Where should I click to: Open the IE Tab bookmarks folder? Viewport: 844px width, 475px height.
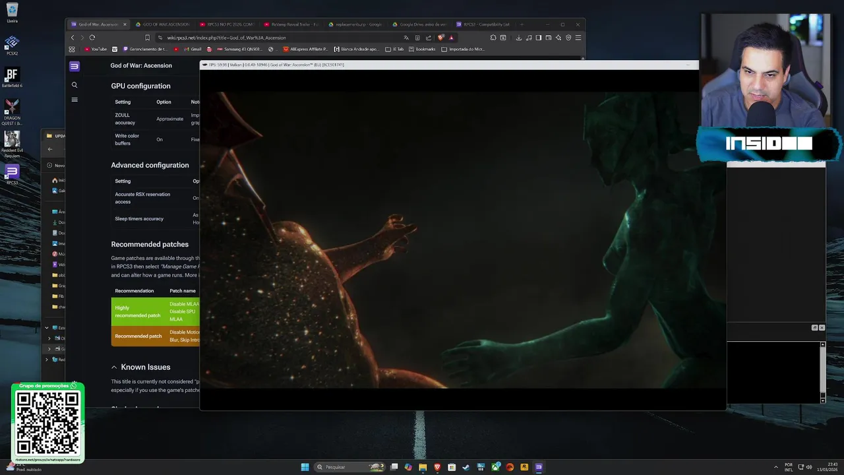tap(394, 49)
